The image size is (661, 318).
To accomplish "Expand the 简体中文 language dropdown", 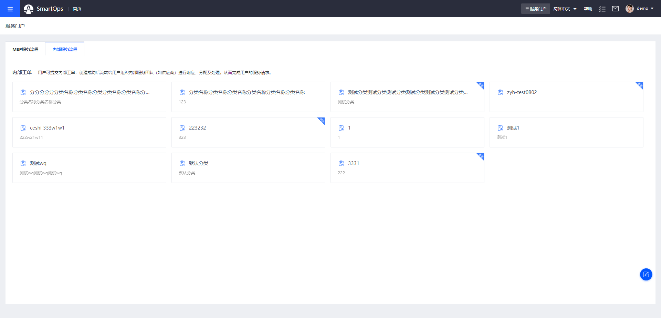I will (565, 9).
